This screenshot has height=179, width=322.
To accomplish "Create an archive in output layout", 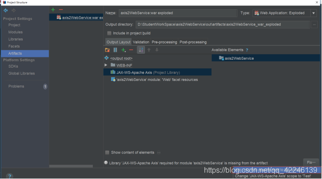I will point(115,50).
